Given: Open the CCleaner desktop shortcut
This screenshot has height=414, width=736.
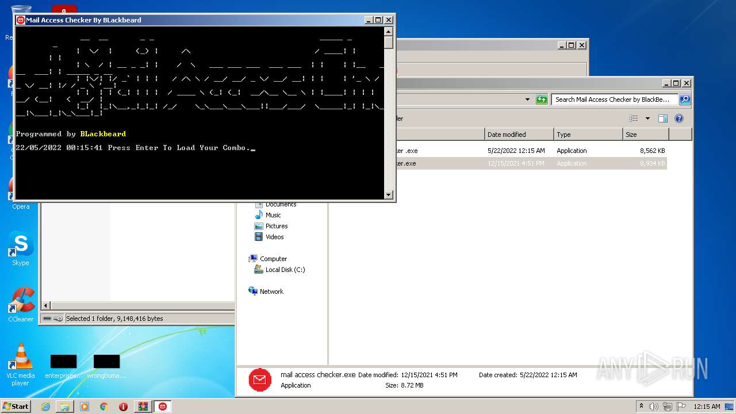Looking at the screenshot, I should tap(21, 305).
